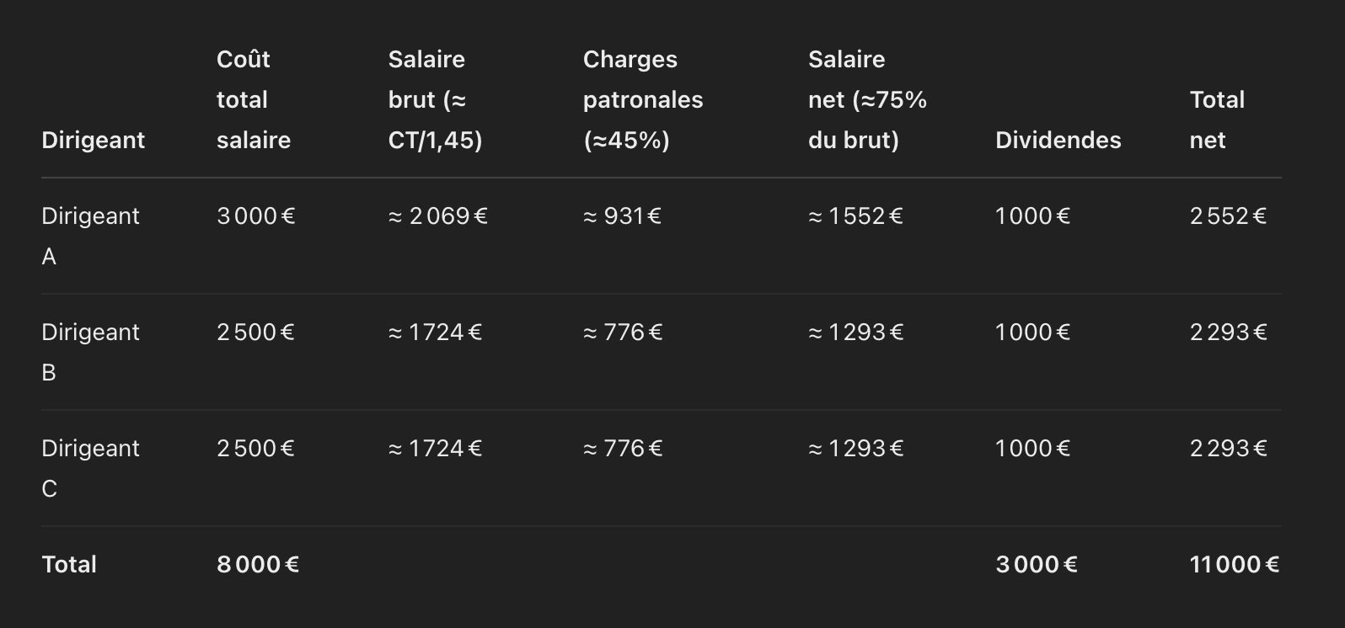1345x628 pixels.
Task: Click the 2 552 € total net cell
Action: pyautogui.click(x=1228, y=216)
